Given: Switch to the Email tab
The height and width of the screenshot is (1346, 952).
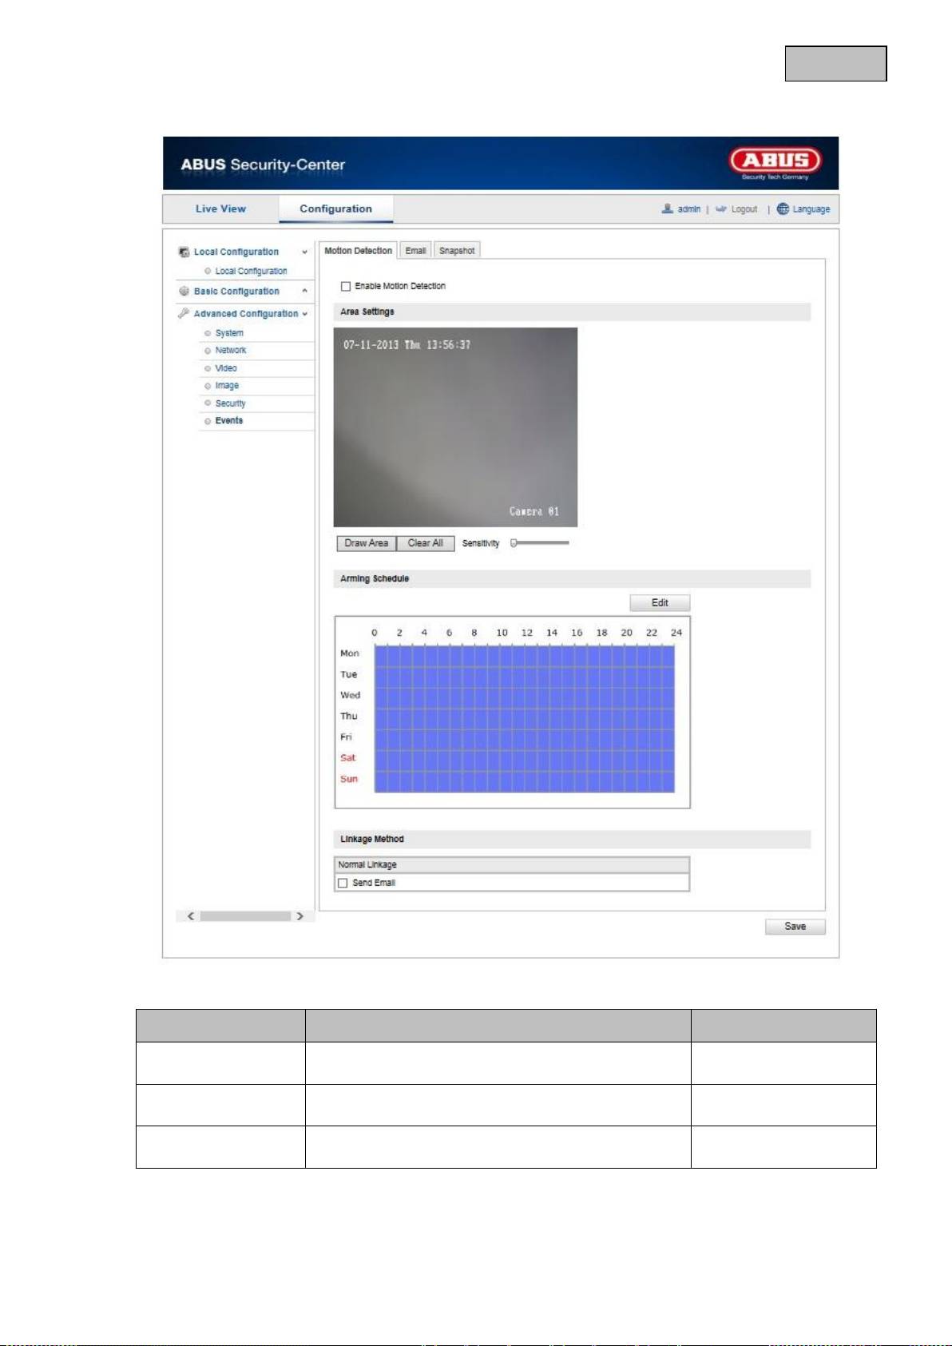Looking at the screenshot, I should tap(415, 251).
